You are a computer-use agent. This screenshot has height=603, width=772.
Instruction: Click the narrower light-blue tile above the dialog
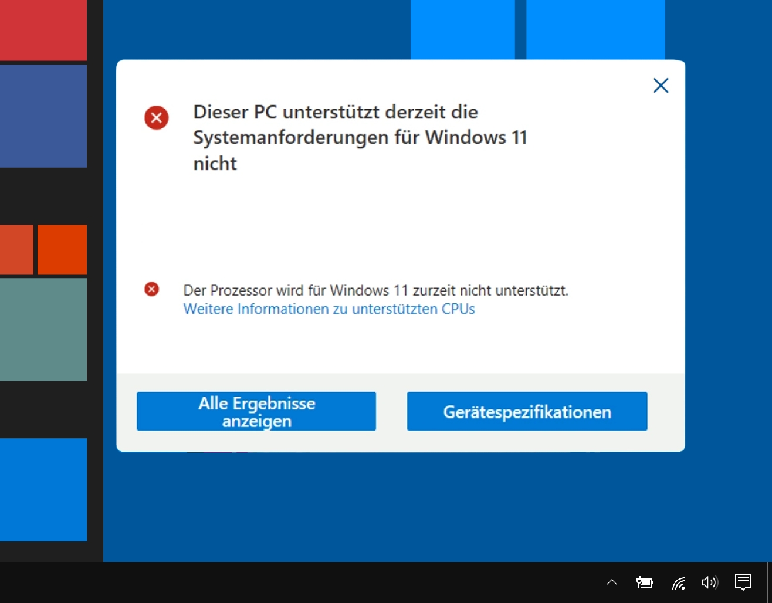tap(462, 29)
